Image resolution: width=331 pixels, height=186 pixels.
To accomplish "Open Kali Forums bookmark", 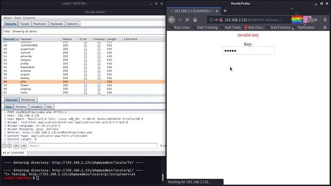I will pos(278,27).
